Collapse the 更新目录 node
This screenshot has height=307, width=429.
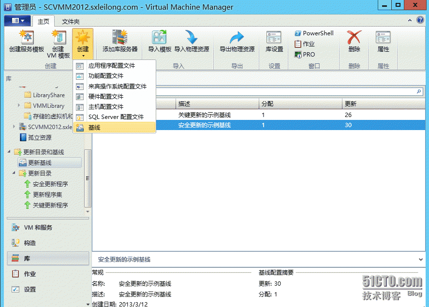point(14,173)
